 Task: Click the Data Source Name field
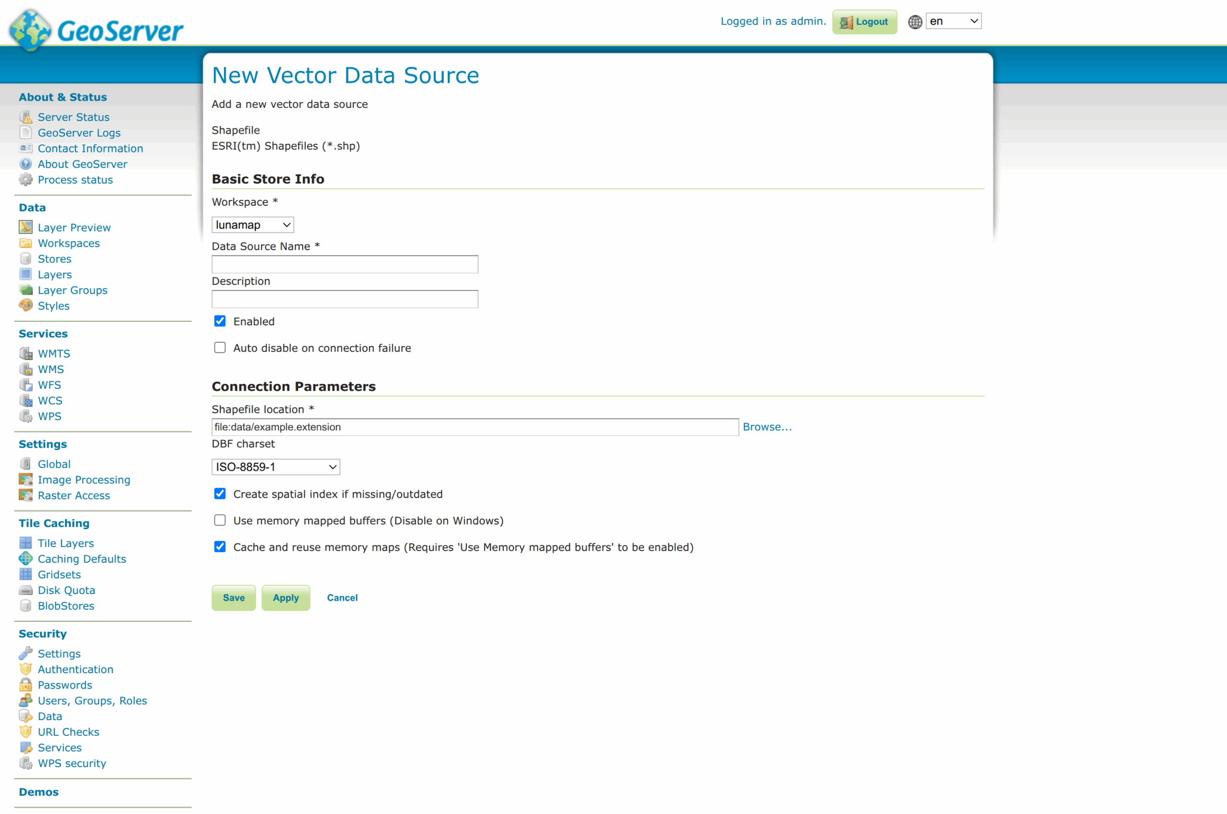click(x=345, y=264)
